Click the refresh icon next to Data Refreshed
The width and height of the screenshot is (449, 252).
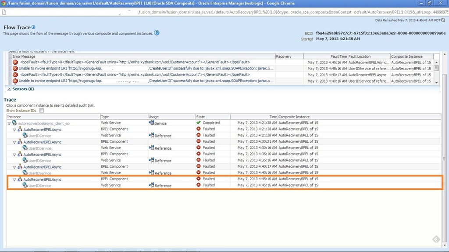point(443,20)
